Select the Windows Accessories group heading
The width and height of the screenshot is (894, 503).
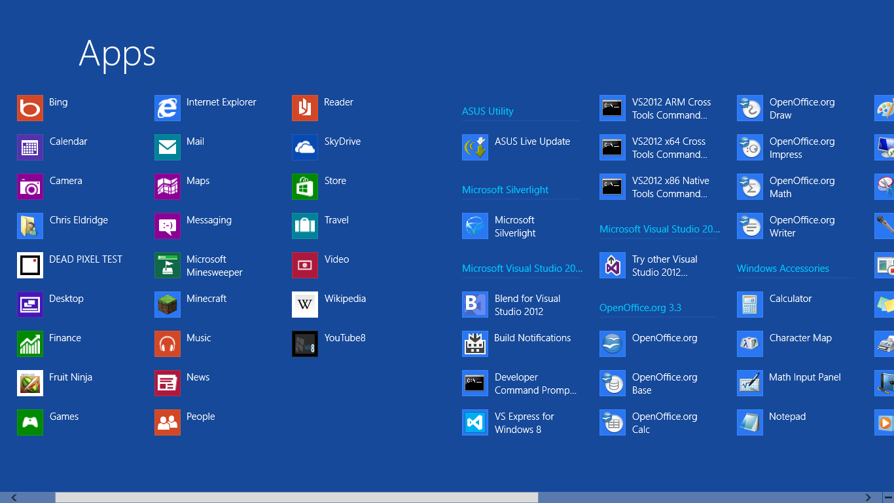(x=783, y=269)
